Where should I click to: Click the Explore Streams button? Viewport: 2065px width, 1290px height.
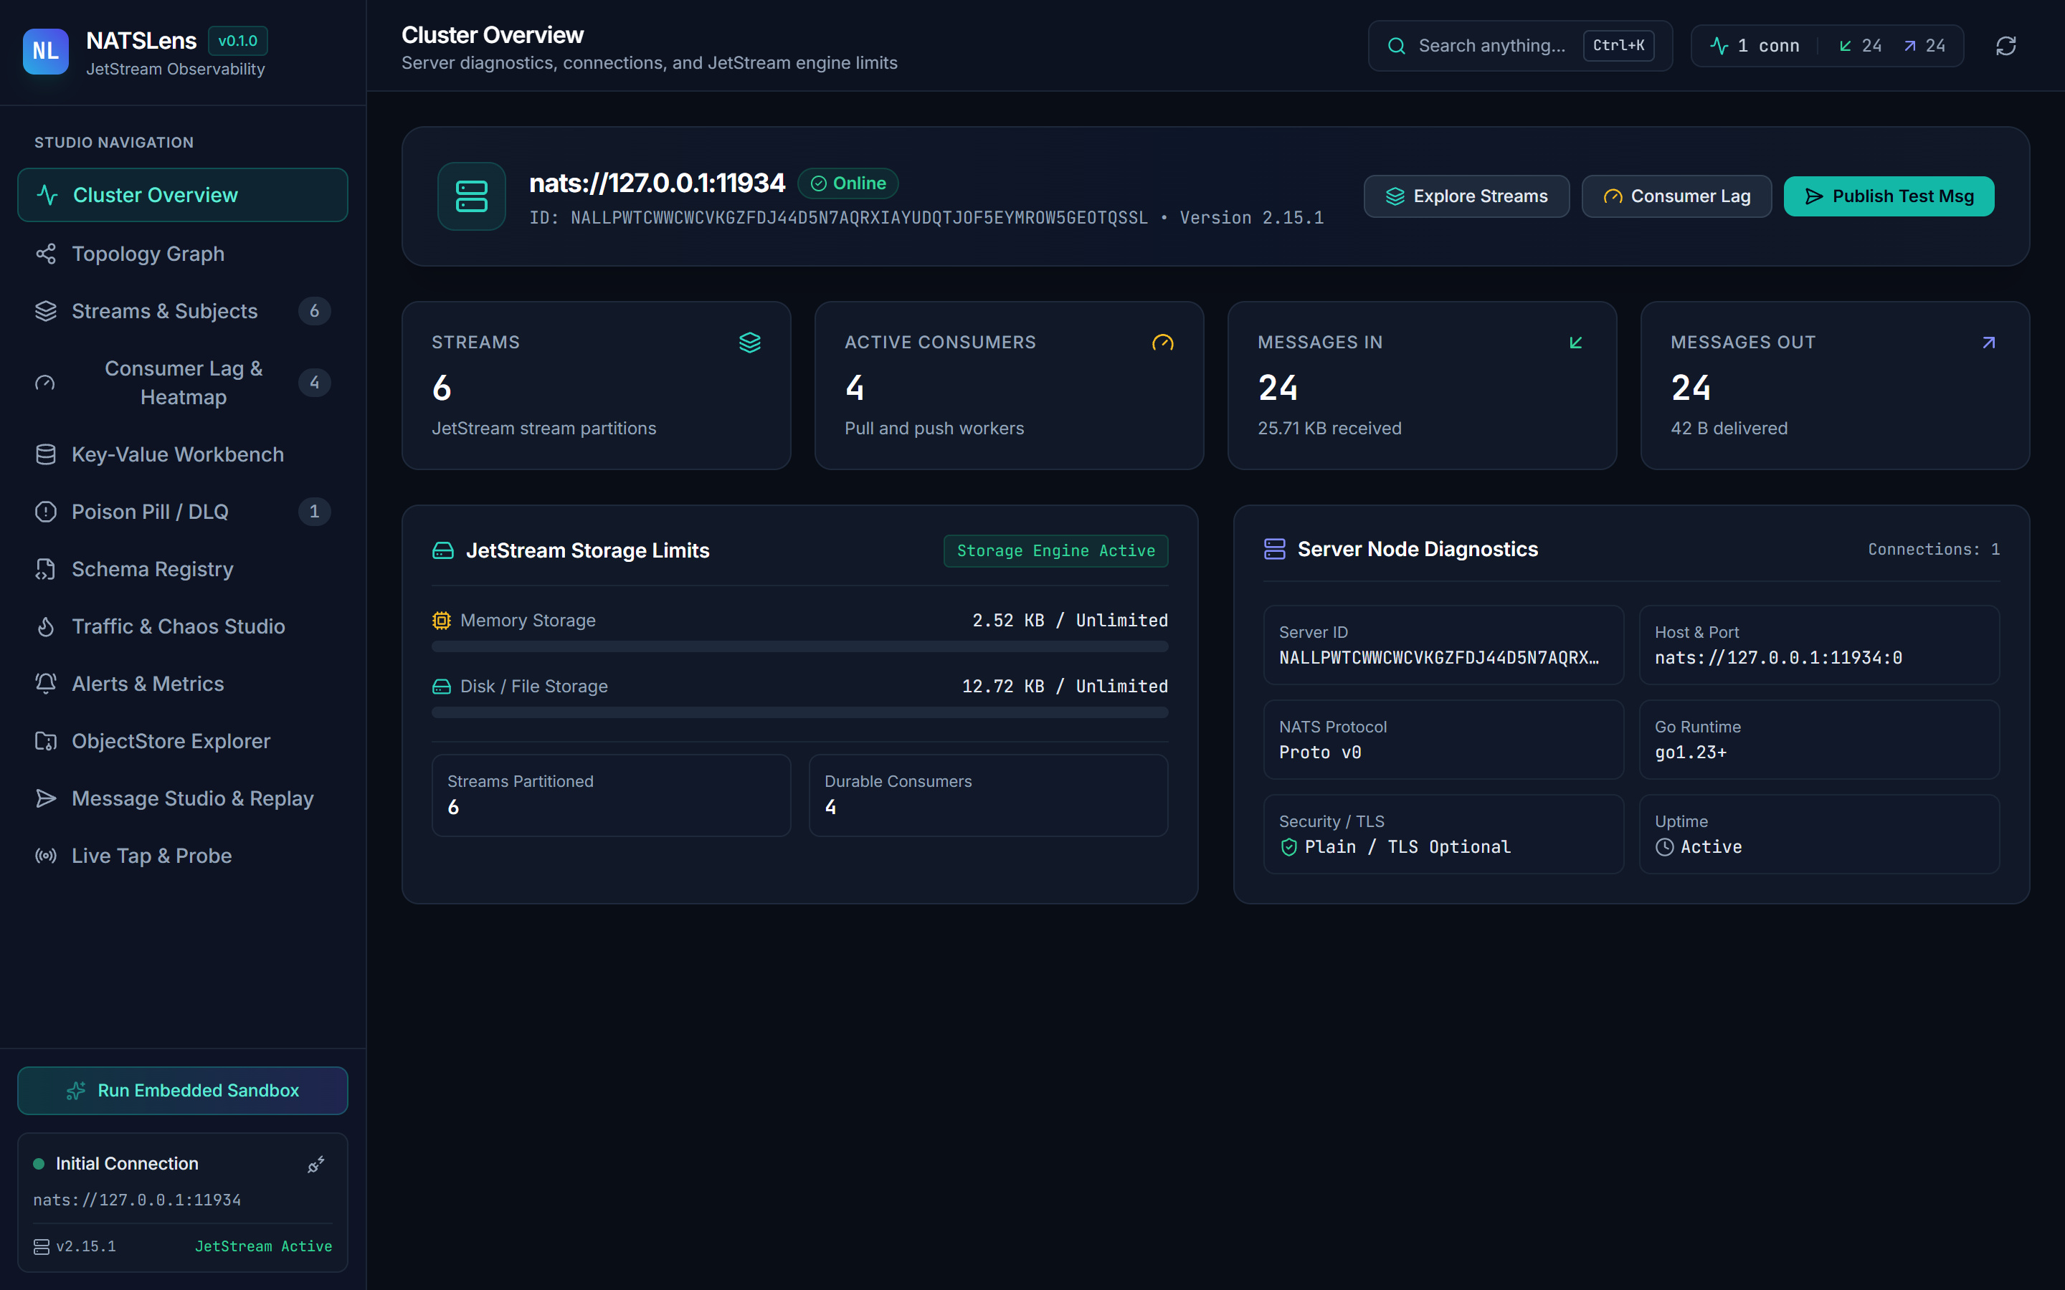point(1466,196)
